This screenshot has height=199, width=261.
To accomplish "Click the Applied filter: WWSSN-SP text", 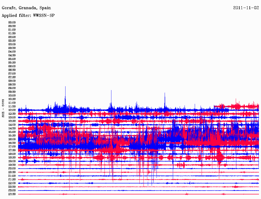I will 28,16.
